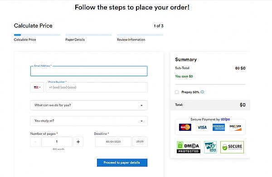Open the DMCA Protected badge
Image resolution: width=272 pixels, height=177 pixels.
[x=189, y=147]
